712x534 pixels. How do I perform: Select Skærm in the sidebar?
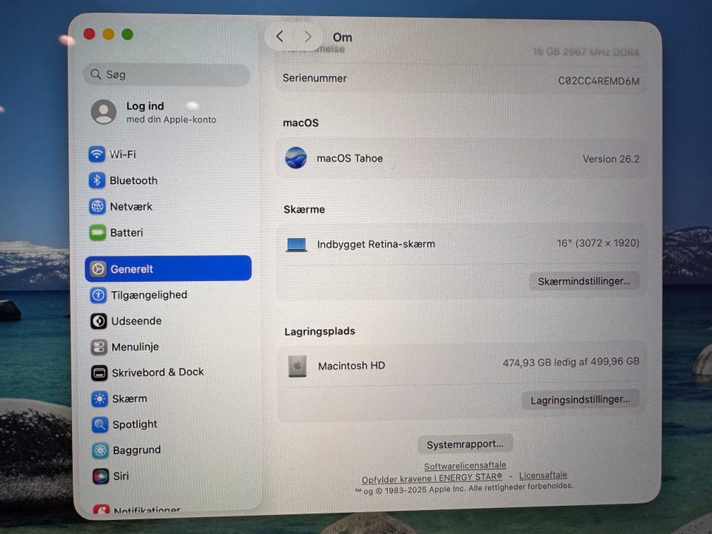coord(168,399)
